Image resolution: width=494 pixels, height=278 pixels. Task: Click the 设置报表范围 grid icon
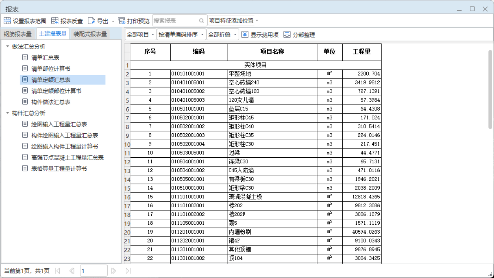coord(7,21)
